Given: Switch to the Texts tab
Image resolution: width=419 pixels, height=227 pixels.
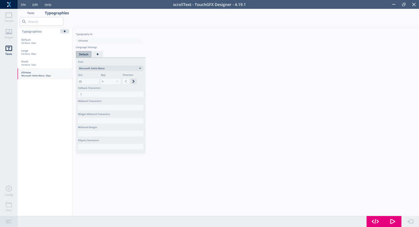Looking at the screenshot, I should [31, 13].
